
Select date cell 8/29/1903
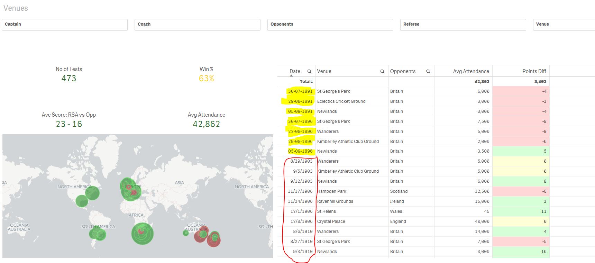coord(301,161)
